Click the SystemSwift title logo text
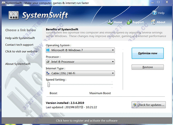173x125 pixels. tap(45, 15)
